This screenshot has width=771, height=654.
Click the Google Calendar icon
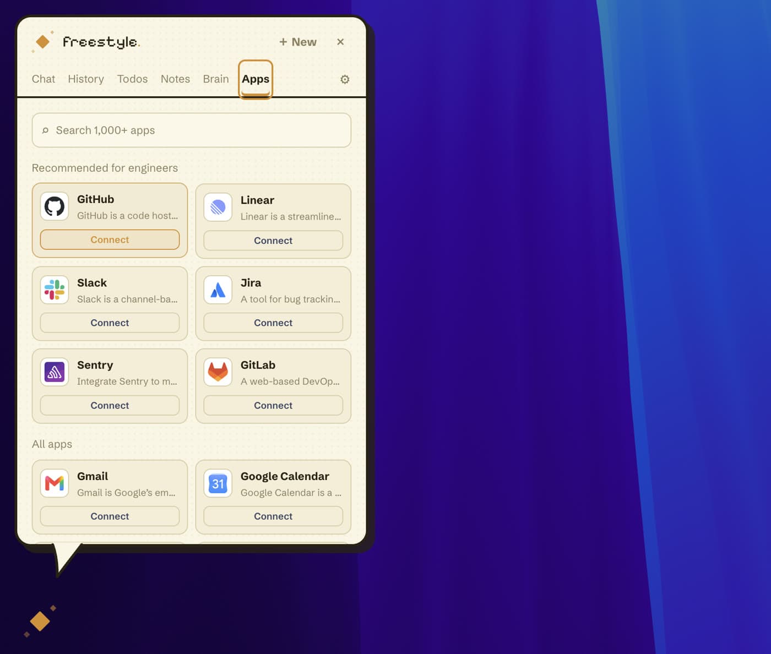(218, 483)
